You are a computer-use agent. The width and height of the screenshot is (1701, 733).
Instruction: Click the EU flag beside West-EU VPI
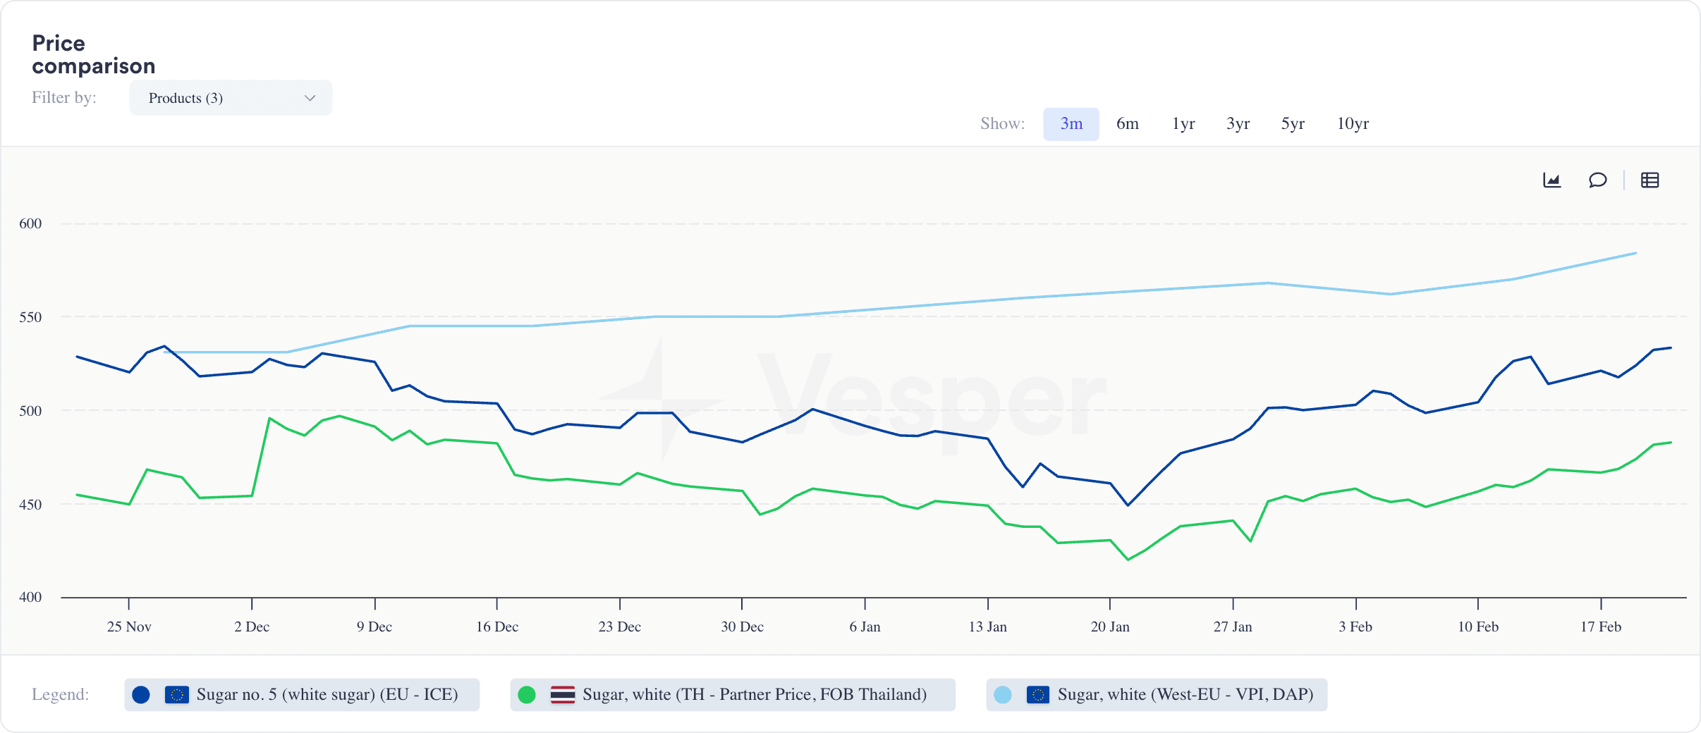1037,695
